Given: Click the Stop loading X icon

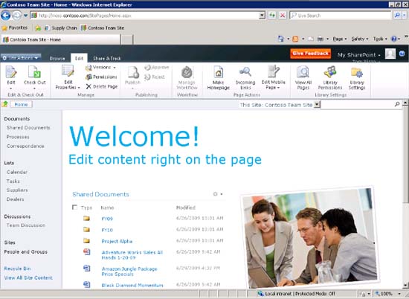Looking at the screenshot, I should point(283,16).
